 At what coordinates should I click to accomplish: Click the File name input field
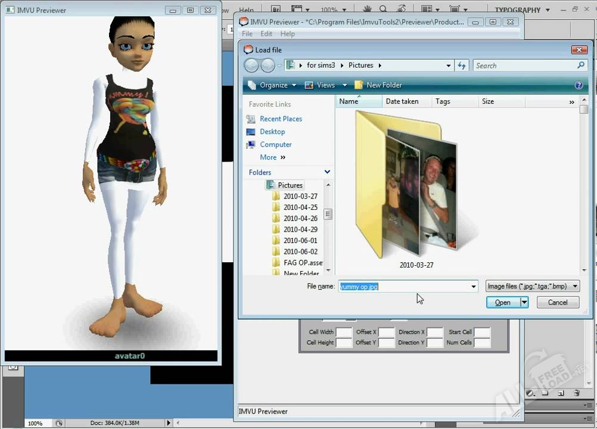[x=404, y=287]
